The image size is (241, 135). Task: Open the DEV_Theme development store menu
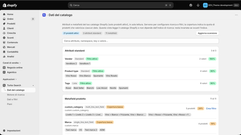pos(221,5)
